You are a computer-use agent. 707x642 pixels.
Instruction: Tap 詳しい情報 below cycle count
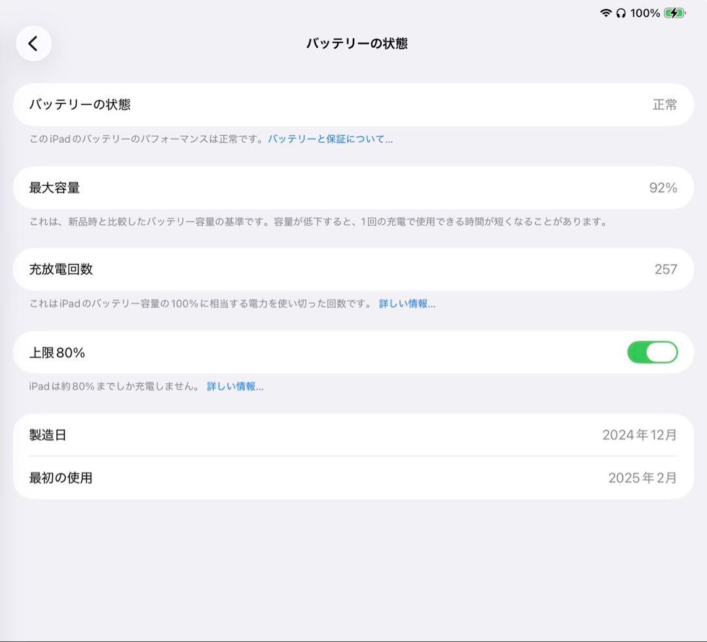pos(408,303)
